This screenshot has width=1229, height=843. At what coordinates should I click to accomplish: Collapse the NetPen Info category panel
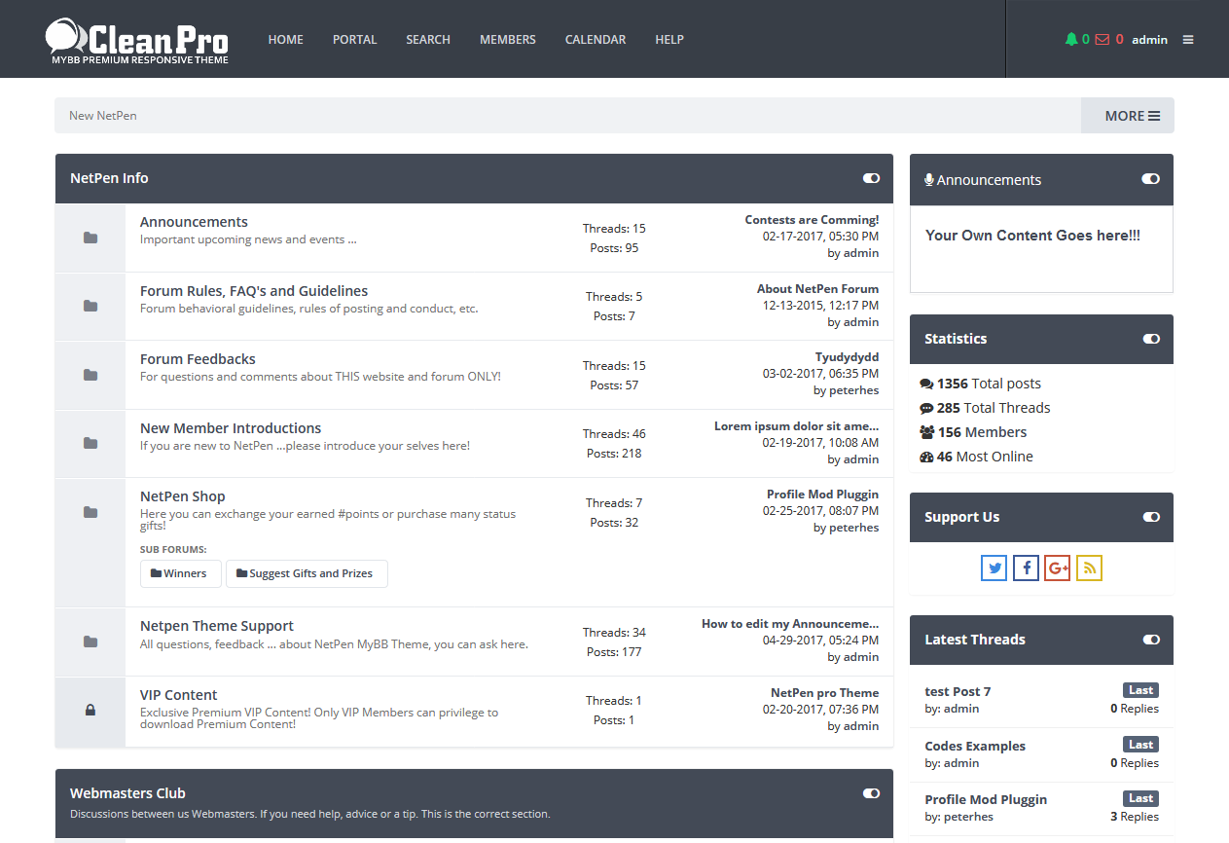point(870,178)
